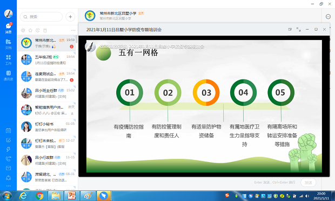Switch to the Paint app in taskbar
Image resolution: width=335 pixels, height=201 pixels.
[88, 196]
